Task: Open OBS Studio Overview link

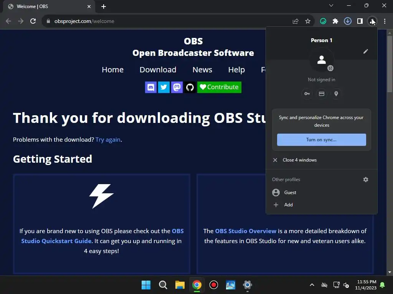Action: (x=246, y=231)
